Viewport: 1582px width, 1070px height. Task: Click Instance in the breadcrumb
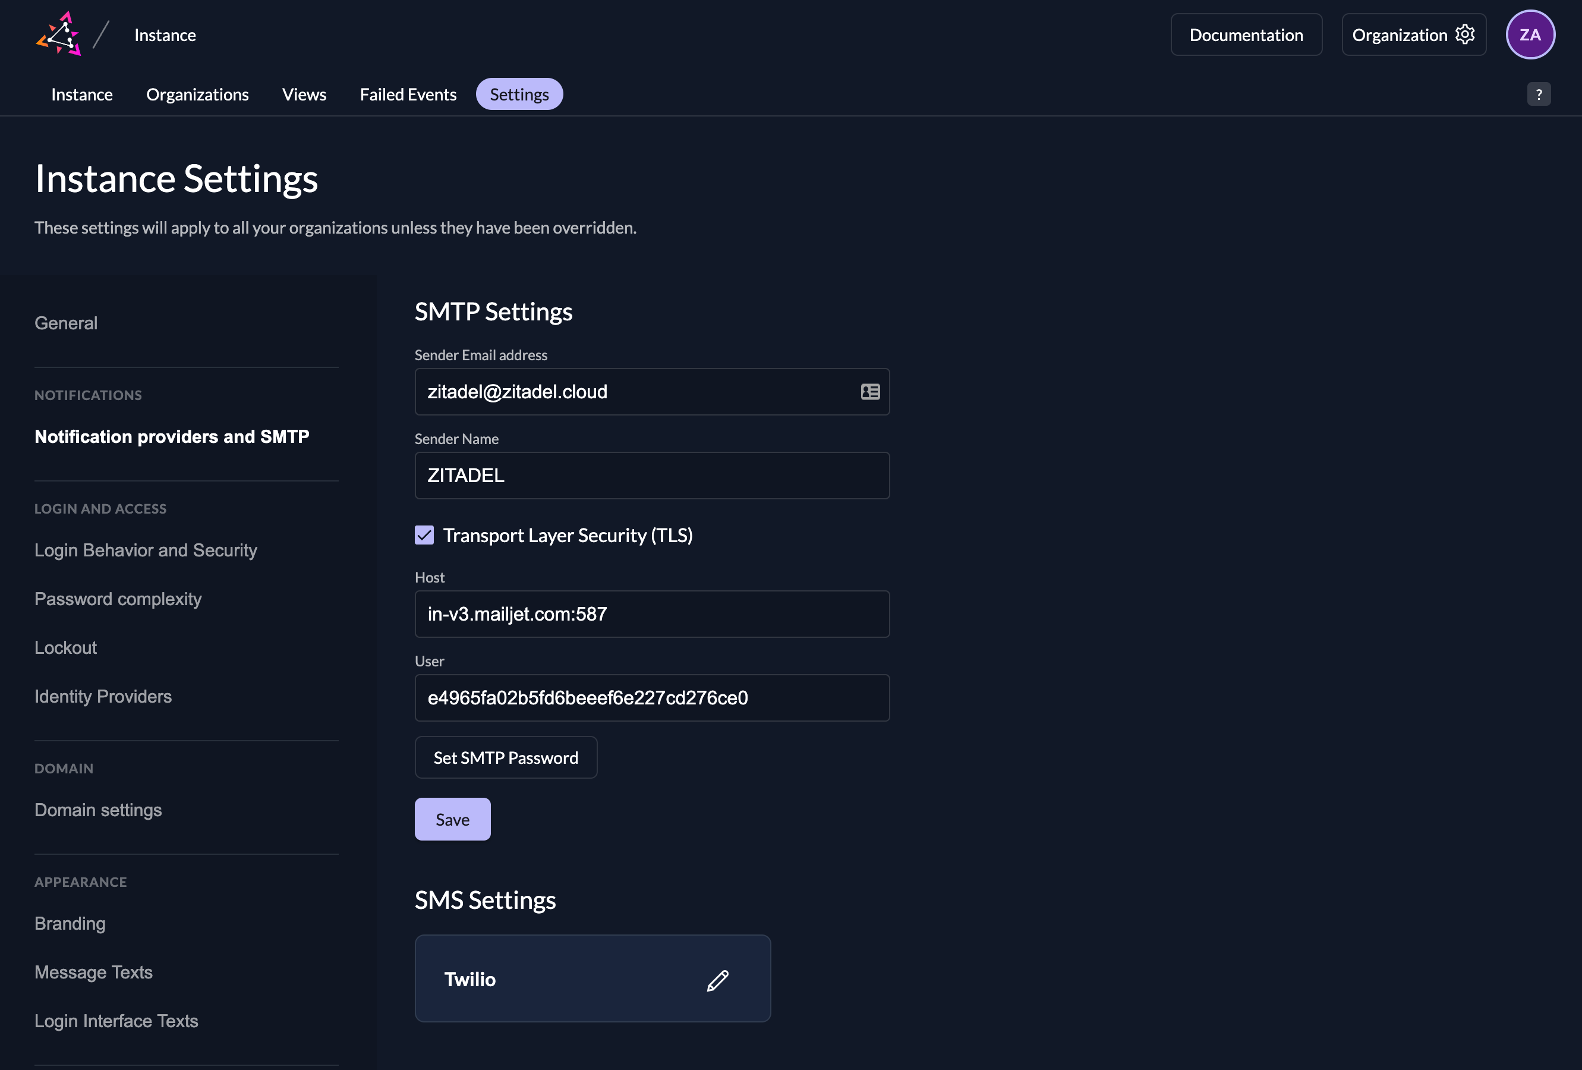[x=165, y=34]
